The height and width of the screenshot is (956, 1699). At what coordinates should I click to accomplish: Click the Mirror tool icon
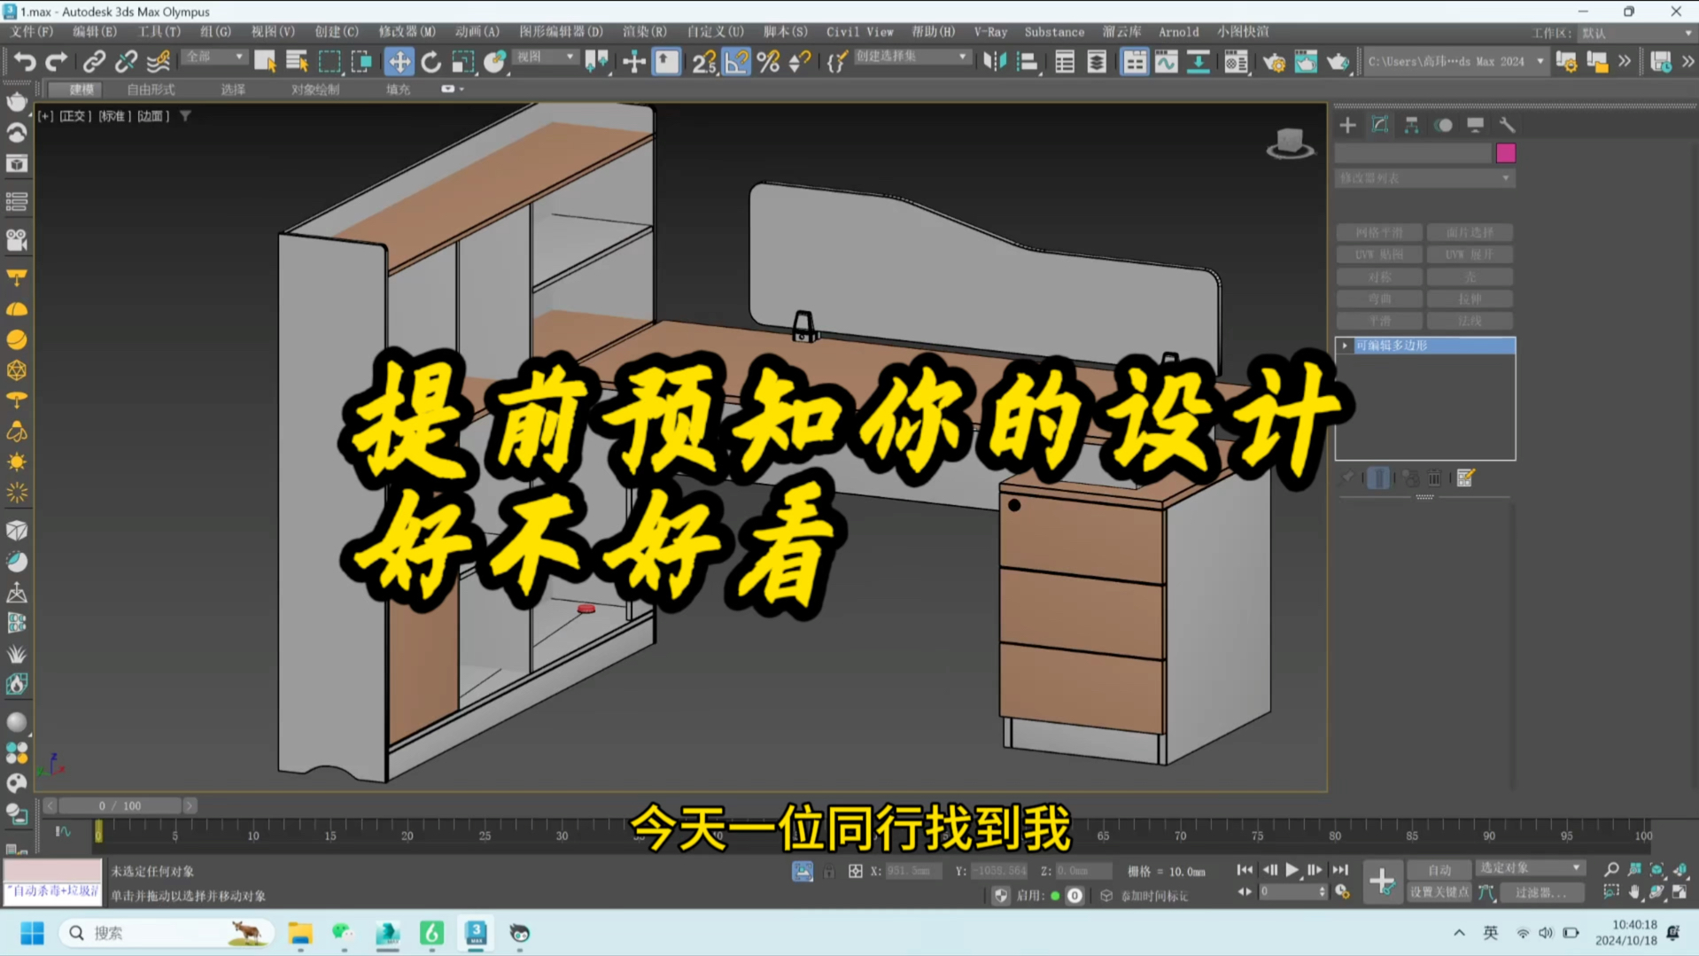995,62
